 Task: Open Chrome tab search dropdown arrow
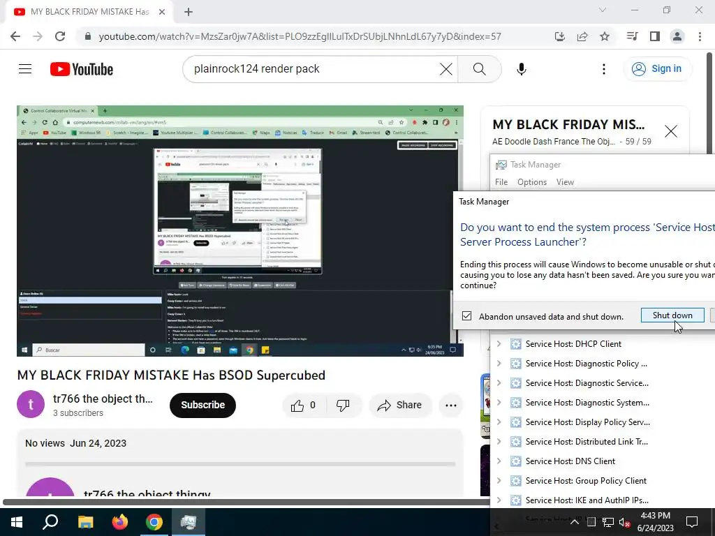click(x=603, y=10)
